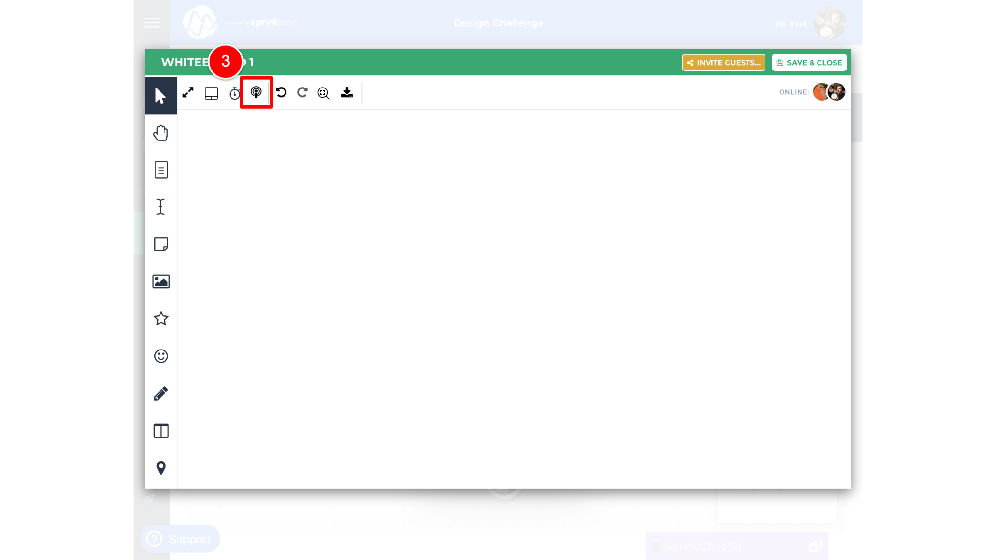Select the location pin marker tool
Image resolution: width=996 pixels, height=560 pixels.
(x=161, y=468)
